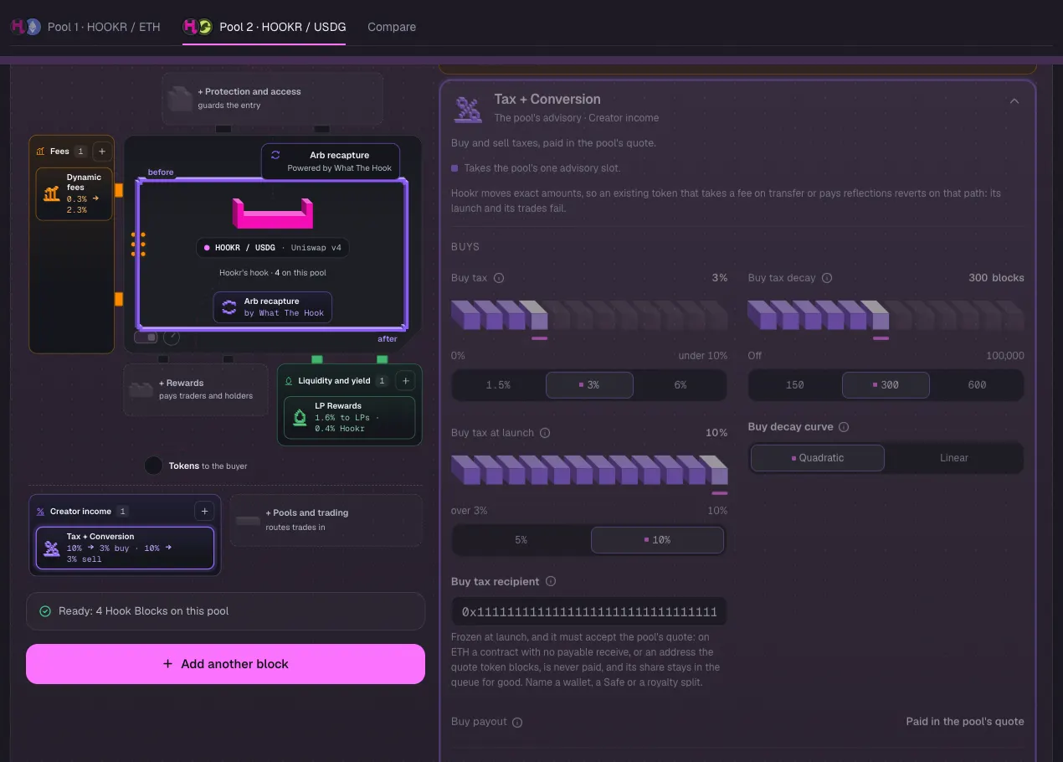Screen dimensions: 1063x762
Task: Add a block to Fees with plus button
Action: (101, 152)
